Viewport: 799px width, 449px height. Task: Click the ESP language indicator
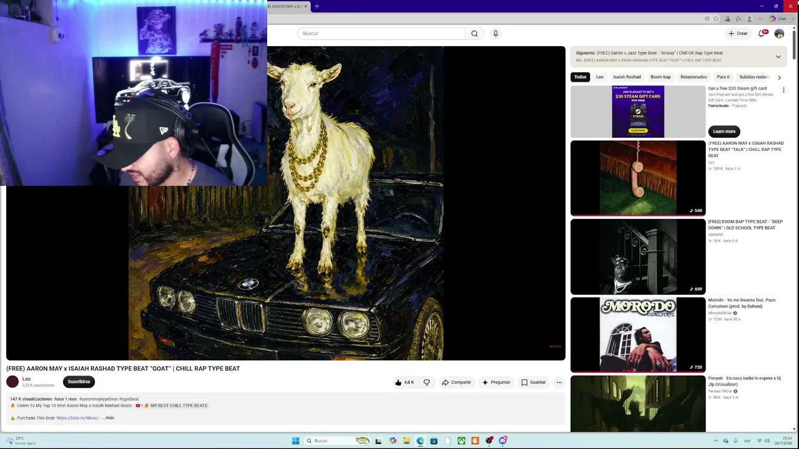point(748,441)
